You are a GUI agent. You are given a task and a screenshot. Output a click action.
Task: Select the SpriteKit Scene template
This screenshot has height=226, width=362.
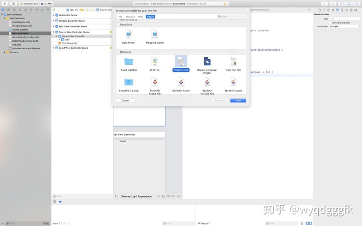pos(233,85)
